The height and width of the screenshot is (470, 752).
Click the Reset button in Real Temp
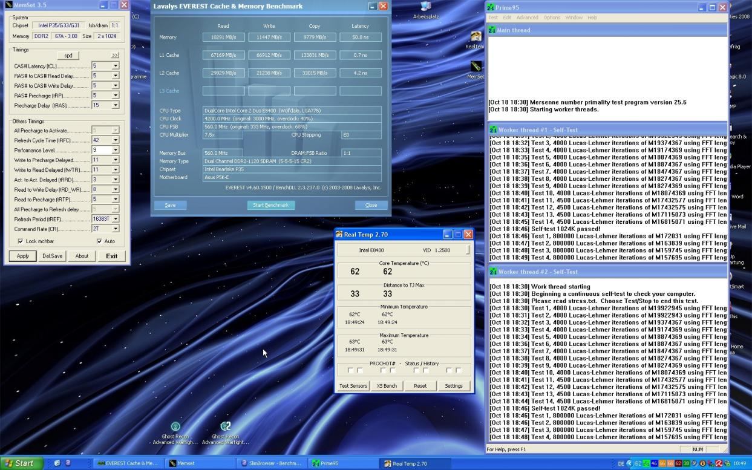pyautogui.click(x=420, y=385)
